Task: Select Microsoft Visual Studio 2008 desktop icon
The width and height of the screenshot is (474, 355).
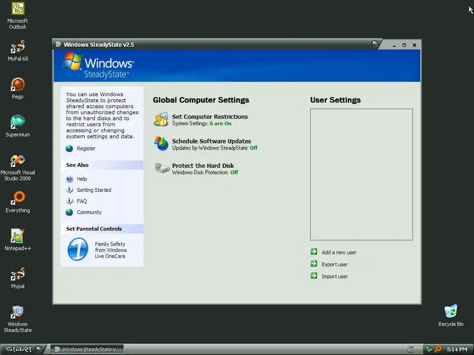Action: (x=18, y=167)
